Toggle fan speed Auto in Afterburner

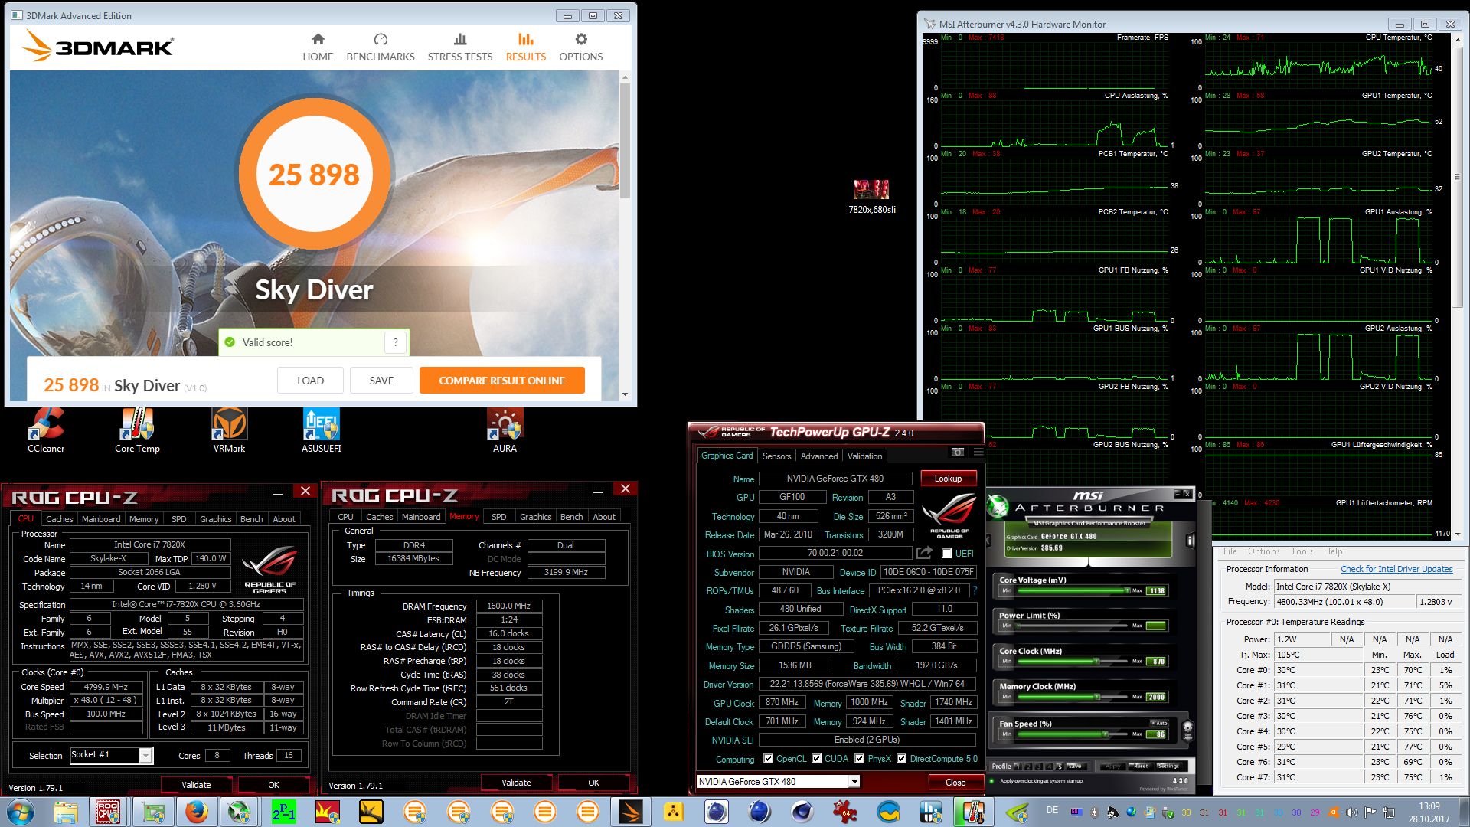click(x=1158, y=723)
